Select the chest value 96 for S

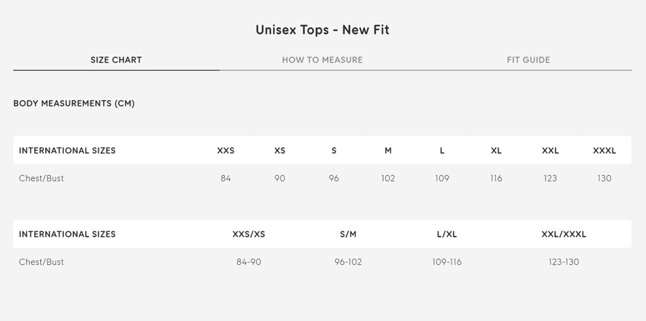[x=334, y=178]
